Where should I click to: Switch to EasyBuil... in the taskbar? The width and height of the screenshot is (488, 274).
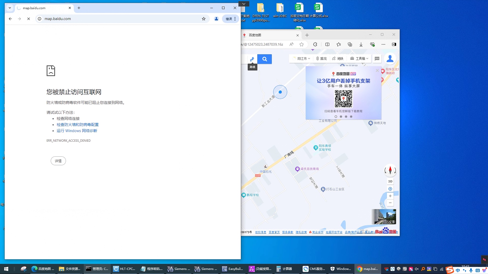pyautogui.click(x=233, y=269)
